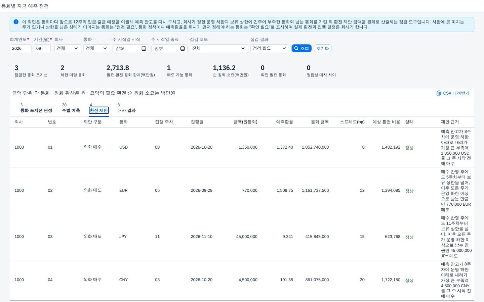Open calendar picker for 주 시작일 종료
This screenshot has height=302, width=484.
(x=183, y=48)
